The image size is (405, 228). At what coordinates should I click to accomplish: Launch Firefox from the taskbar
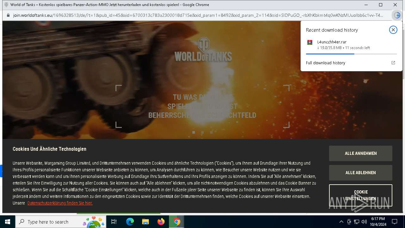click(161, 222)
